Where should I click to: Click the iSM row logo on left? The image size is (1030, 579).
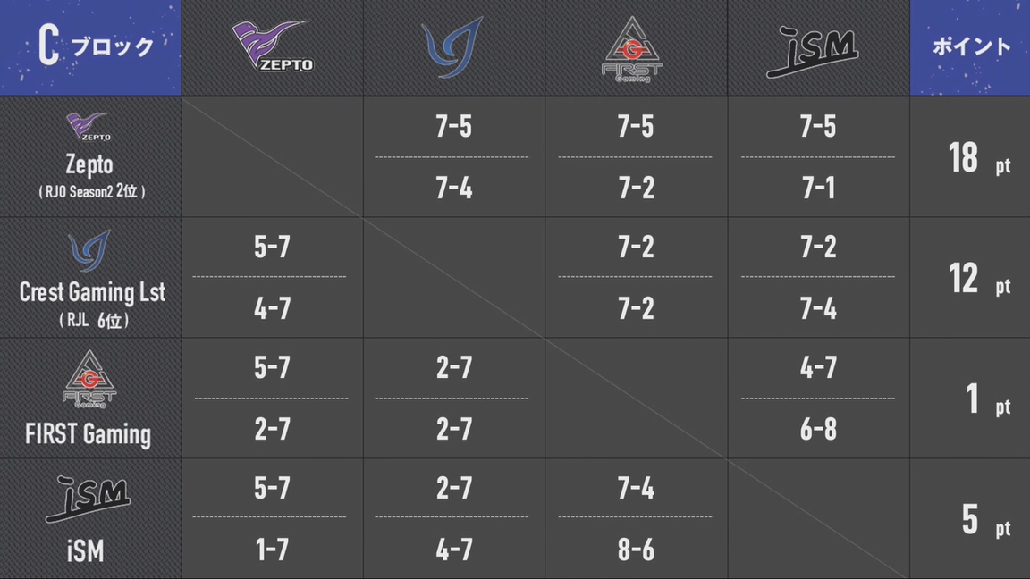click(x=88, y=499)
